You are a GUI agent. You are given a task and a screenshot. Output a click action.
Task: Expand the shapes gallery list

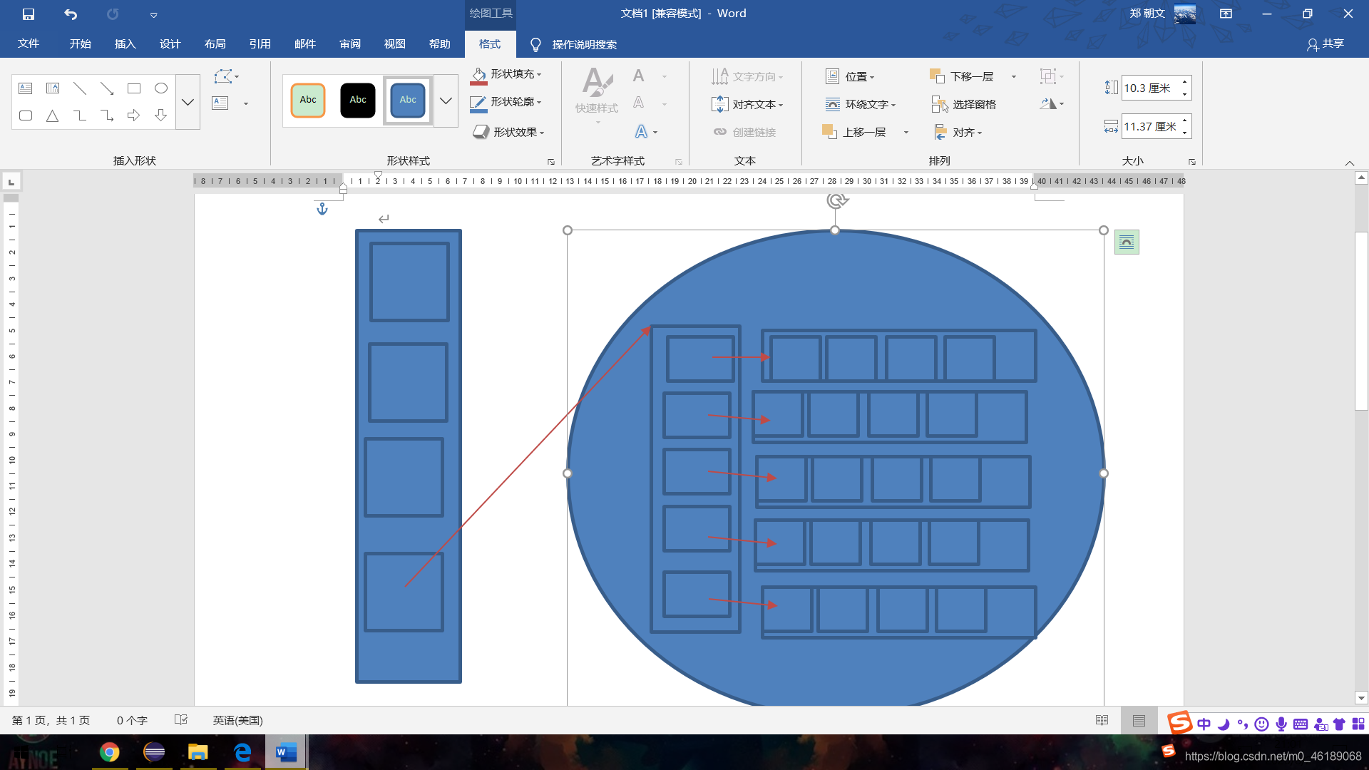click(x=188, y=102)
